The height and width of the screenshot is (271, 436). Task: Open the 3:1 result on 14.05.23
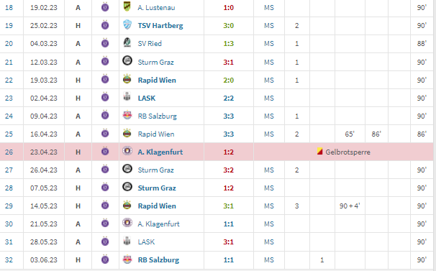click(229, 206)
